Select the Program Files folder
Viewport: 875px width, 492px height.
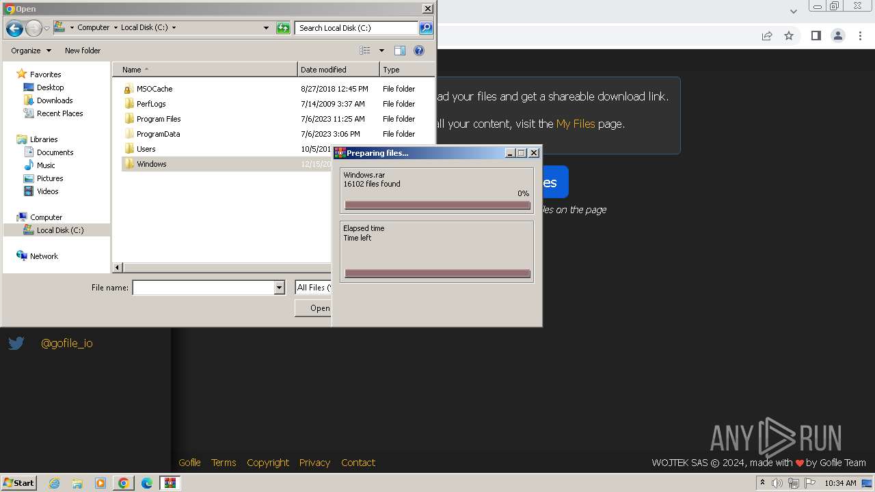pyautogui.click(x=159, y=119)
